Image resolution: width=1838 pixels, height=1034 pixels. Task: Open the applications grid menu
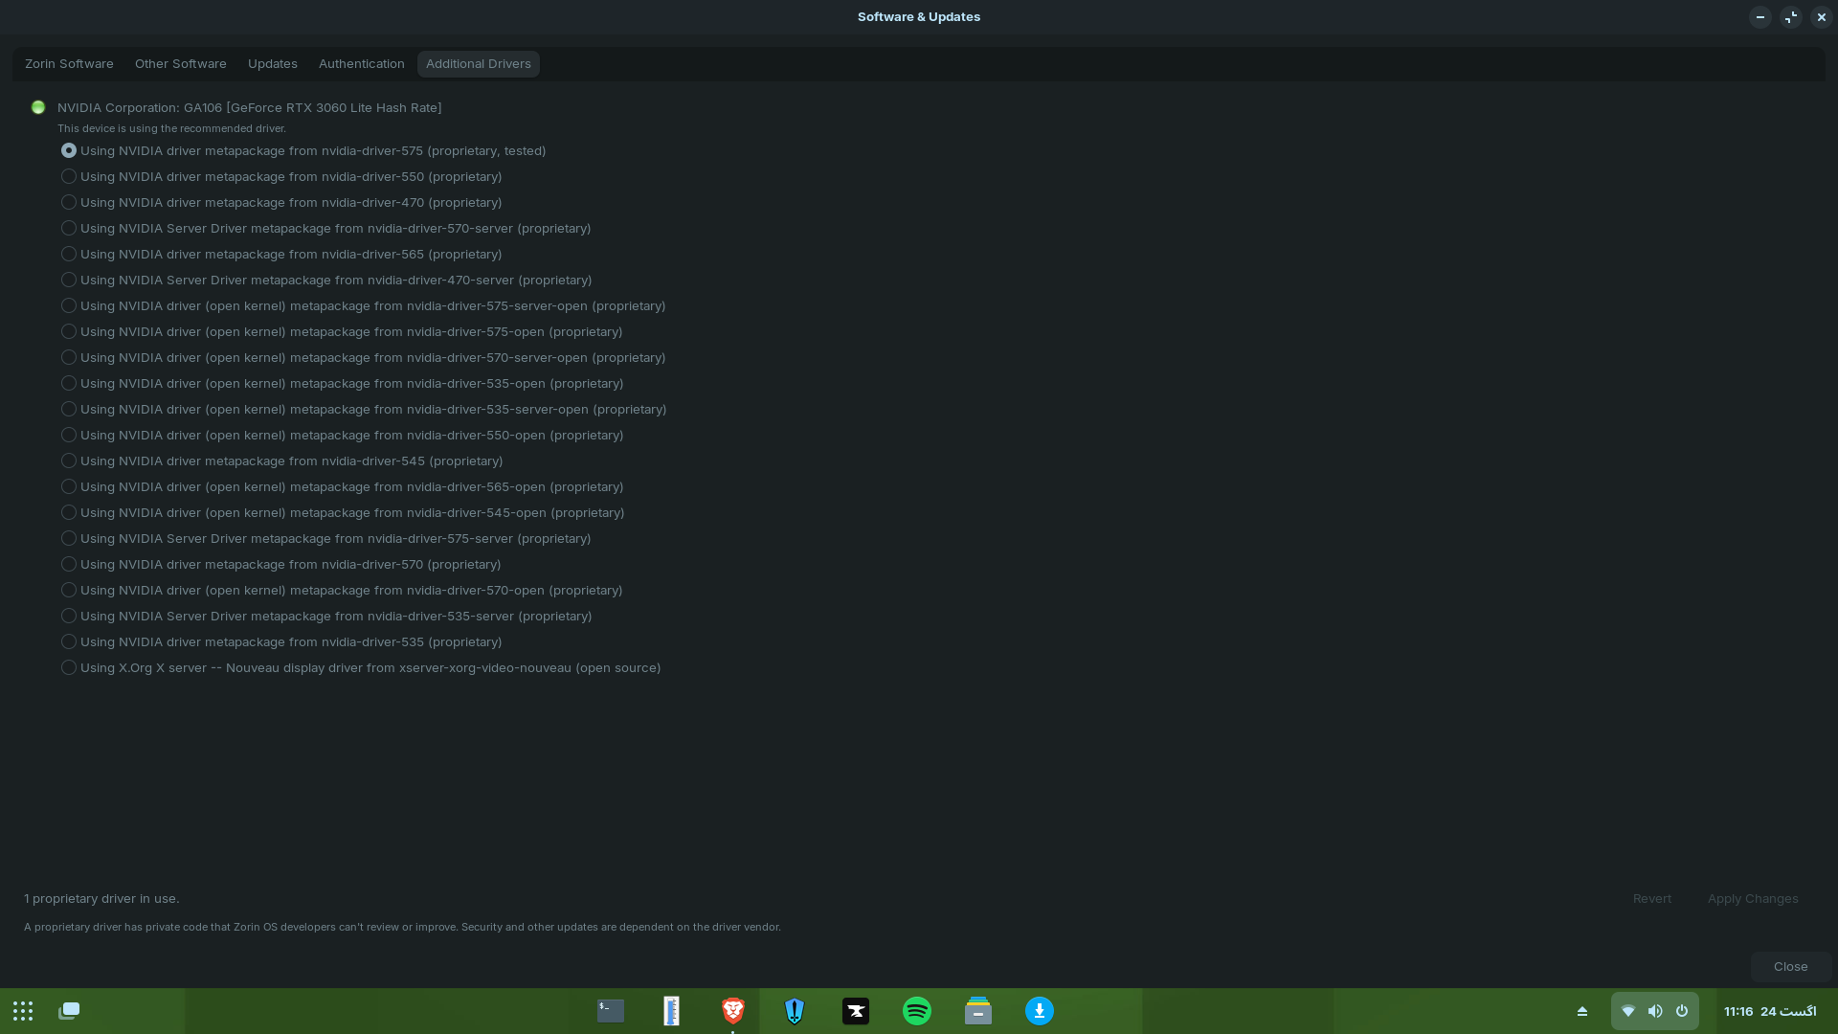click(x=23, y=1011)
